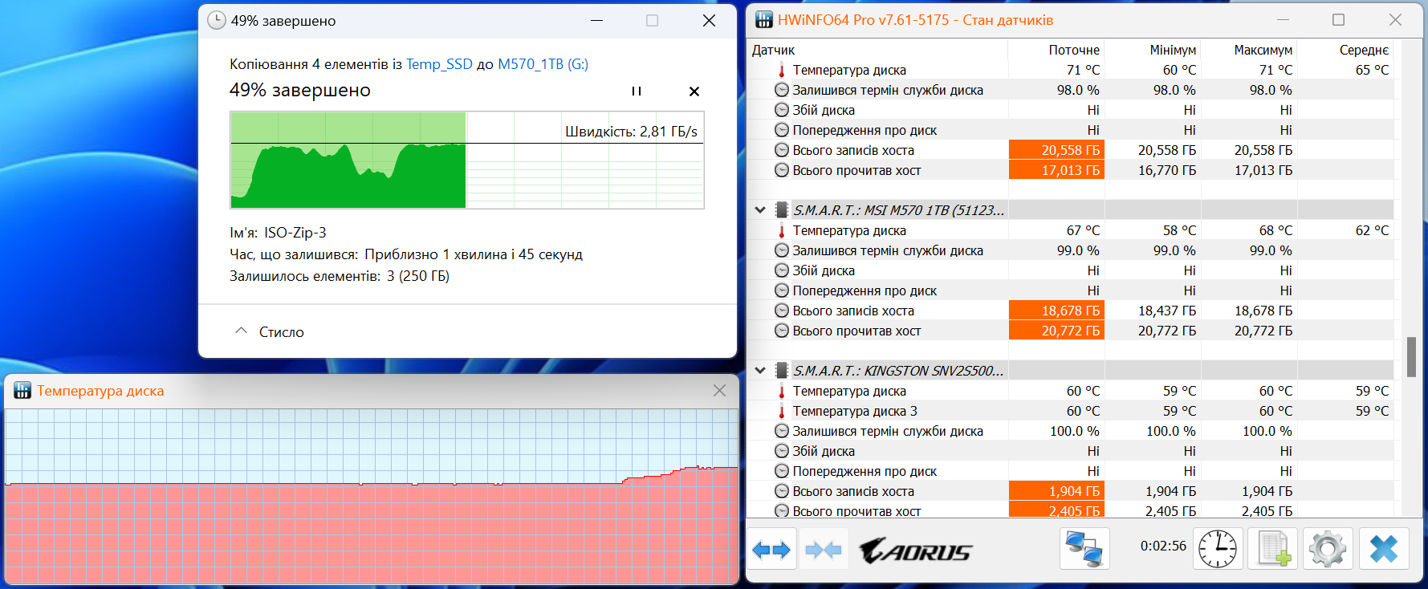Click the 0:02:56 elapsed time readout
1428x589 pixels.
click(x=1163, y=546)
